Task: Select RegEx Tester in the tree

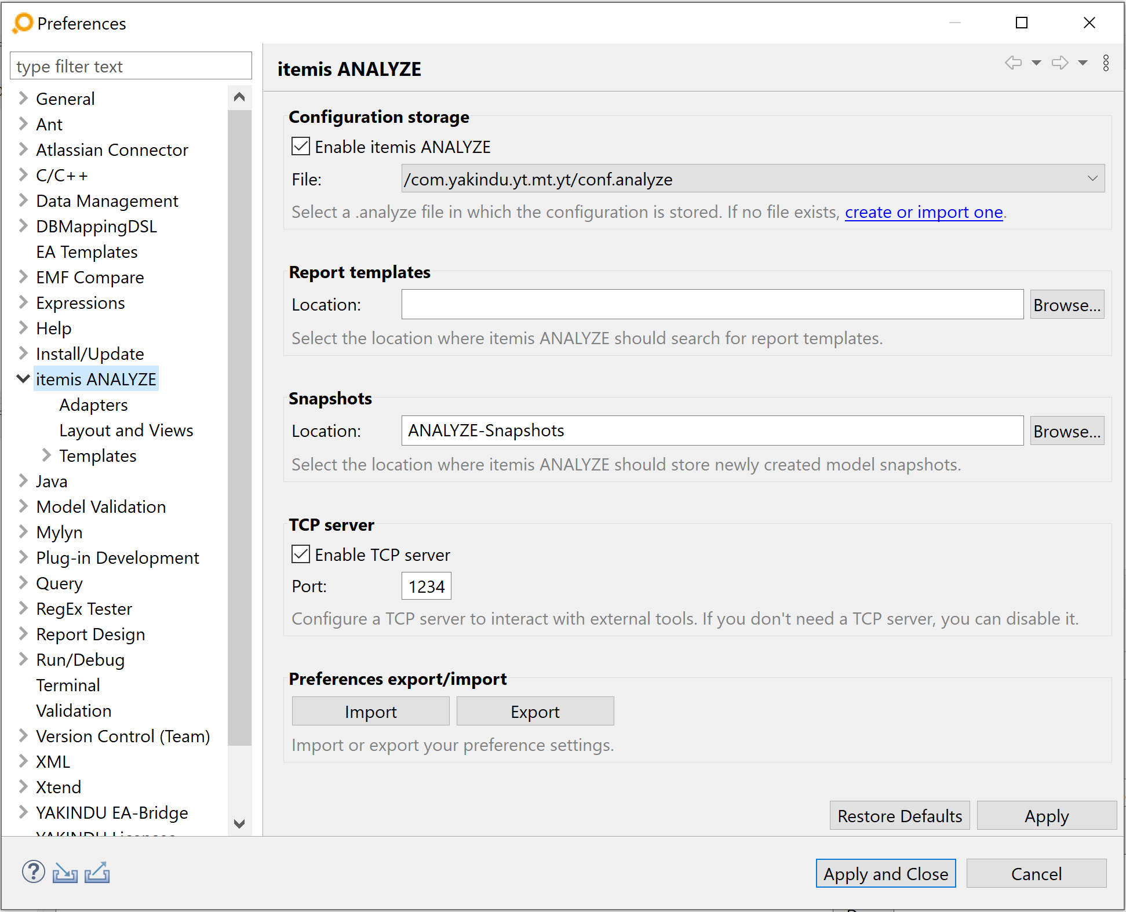Action: point(84,608)
